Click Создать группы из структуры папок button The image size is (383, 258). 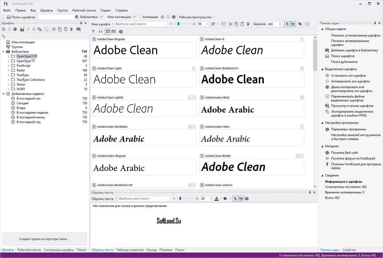pos(44,239)
